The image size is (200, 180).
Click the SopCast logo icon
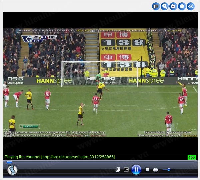pos(12,170)
